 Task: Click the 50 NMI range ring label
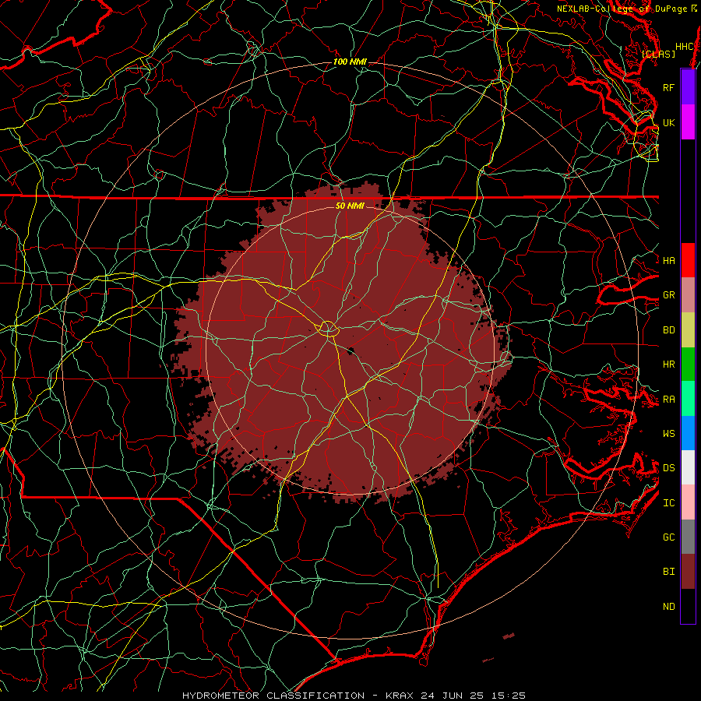pyautogui.click(x=350, y=206)
